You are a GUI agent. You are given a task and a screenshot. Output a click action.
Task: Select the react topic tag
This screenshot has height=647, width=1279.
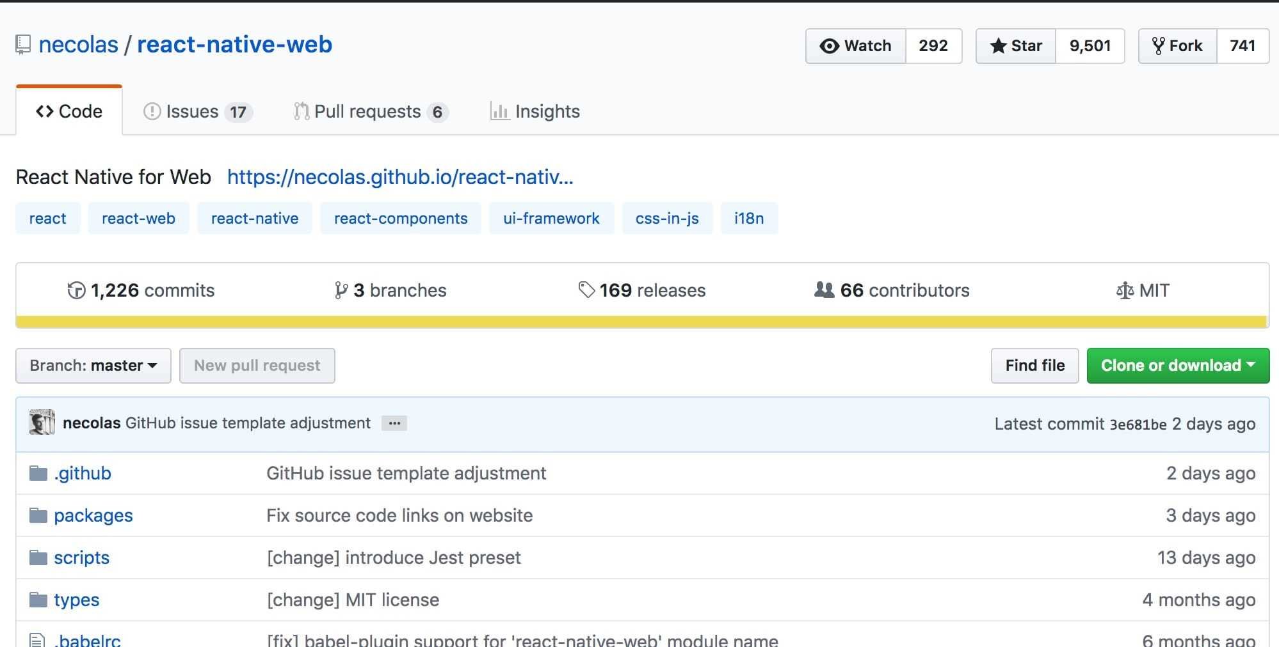pyautogui.click(x=48, y=219)
